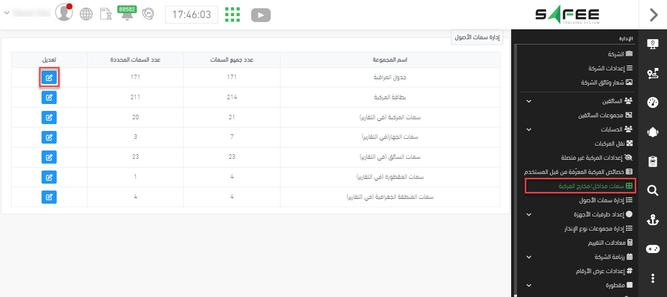Click the YouTube video play icon
Viewport: 667px width, 297px height.
(261, 15)
